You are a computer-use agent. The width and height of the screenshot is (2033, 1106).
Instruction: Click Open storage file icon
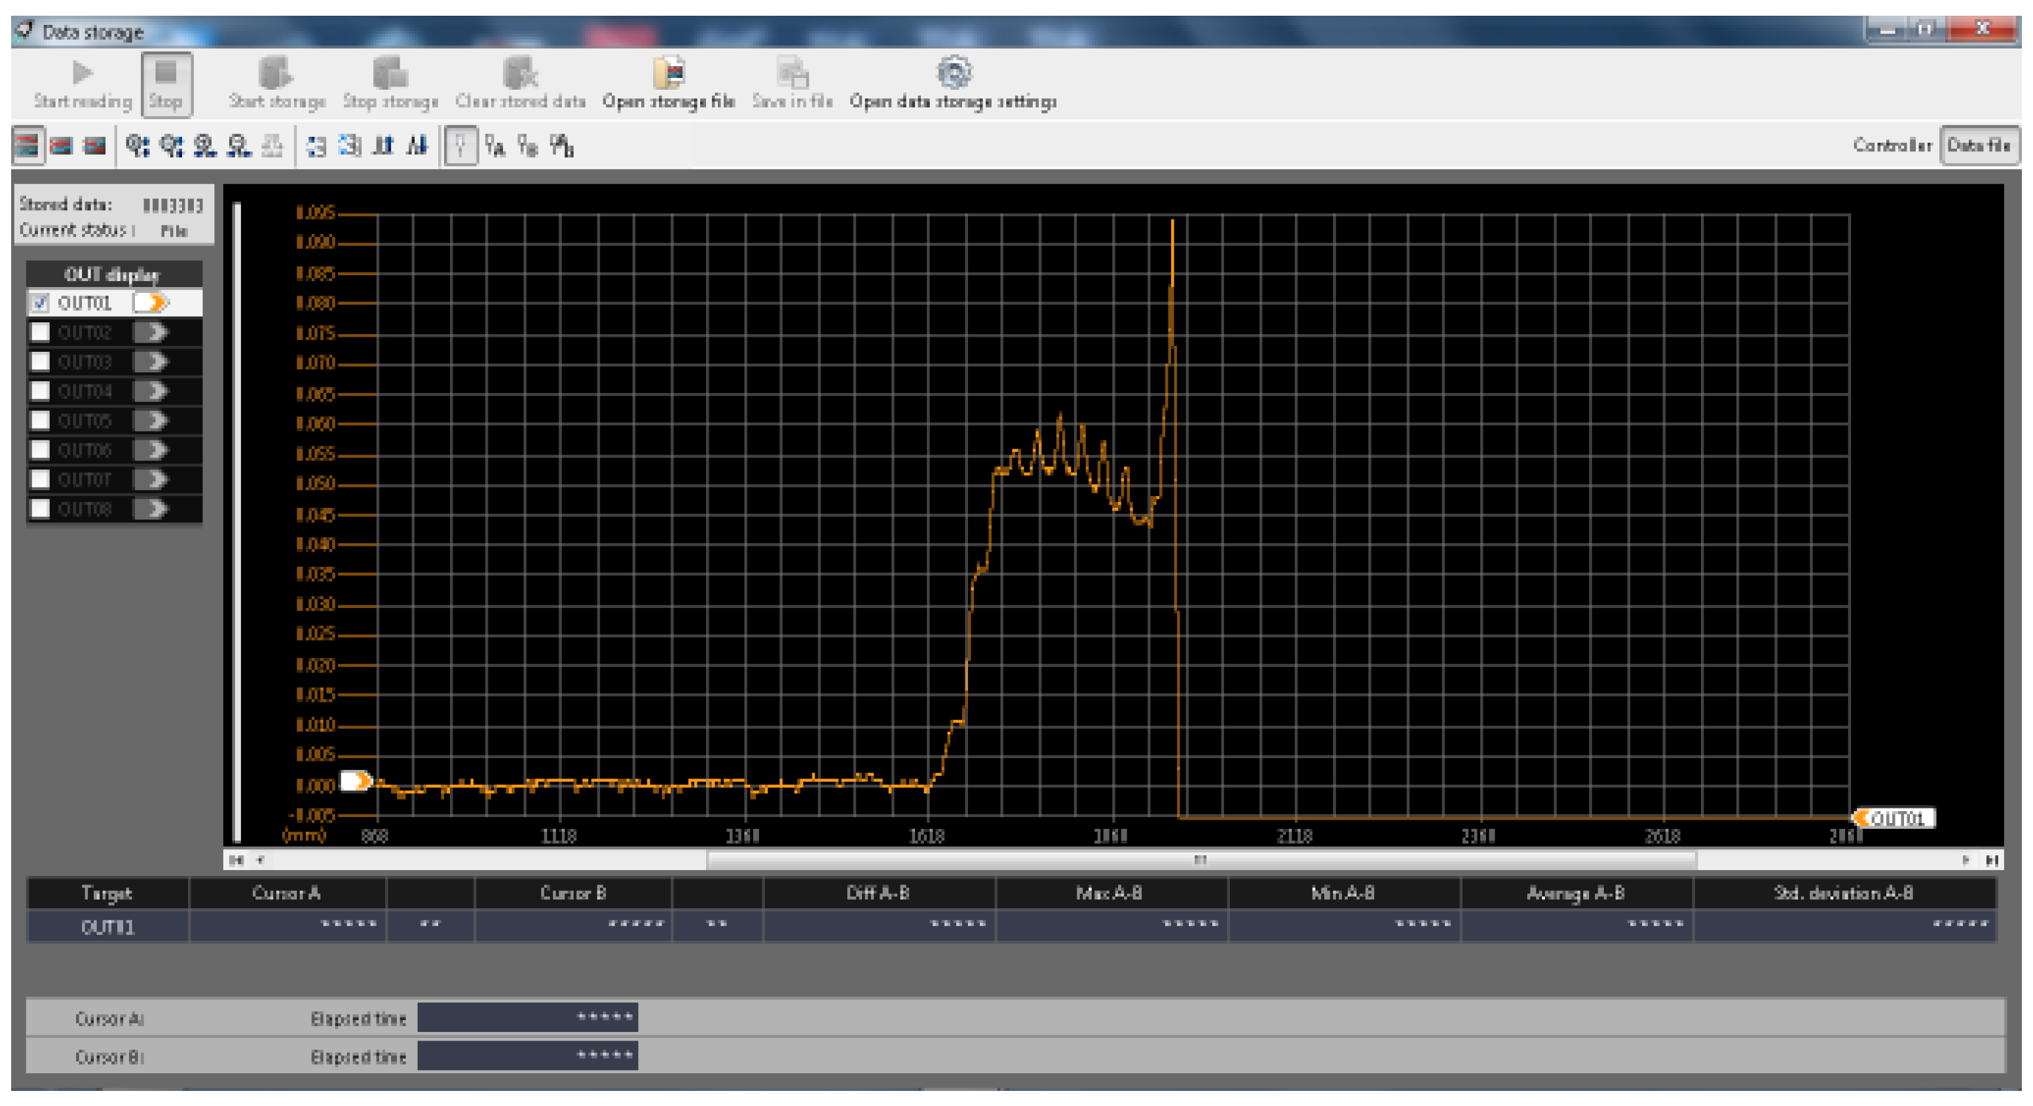tap(669, 74)
